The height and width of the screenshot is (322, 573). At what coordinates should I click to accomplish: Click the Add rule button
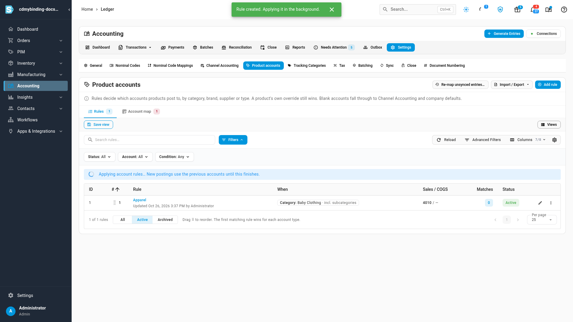[548, 85]
